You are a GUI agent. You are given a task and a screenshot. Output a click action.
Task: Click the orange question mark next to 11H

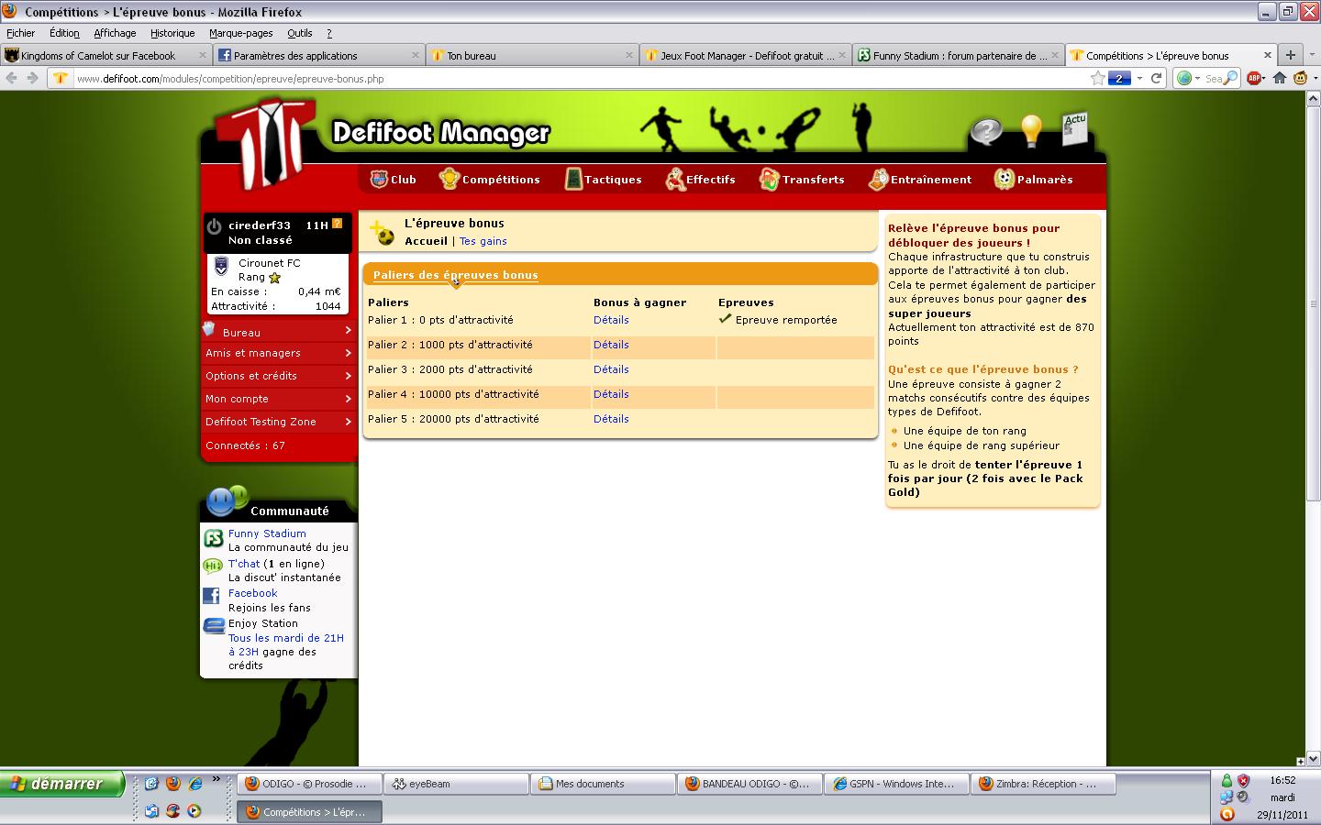tap(337, 223)
